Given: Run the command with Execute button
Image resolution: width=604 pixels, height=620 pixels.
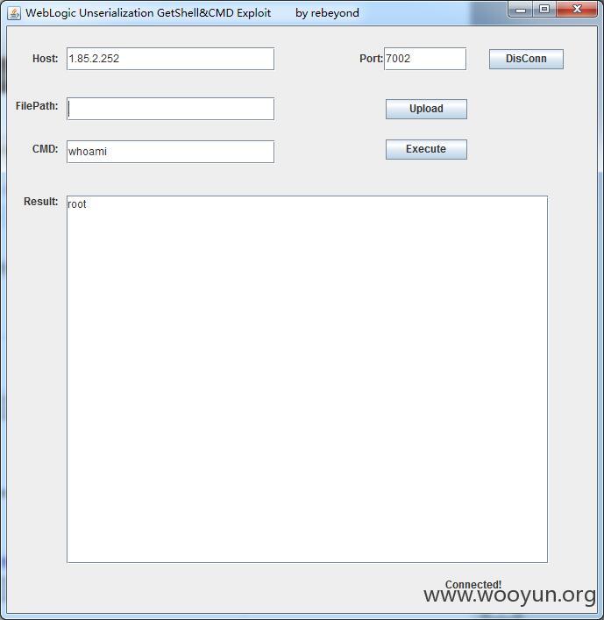Looking at the screenshot, I should 426,149.
